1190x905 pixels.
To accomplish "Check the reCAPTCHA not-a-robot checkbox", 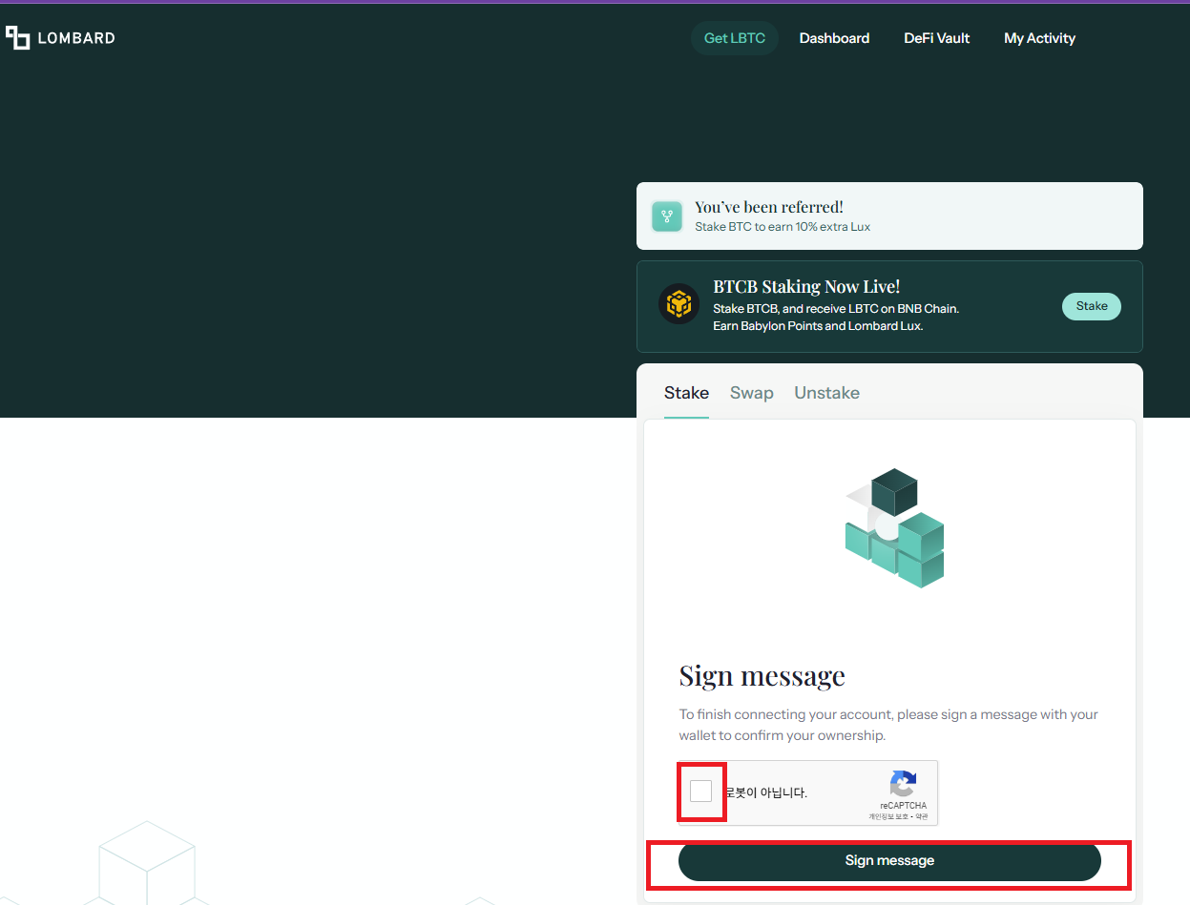I will tap(701, 791).
